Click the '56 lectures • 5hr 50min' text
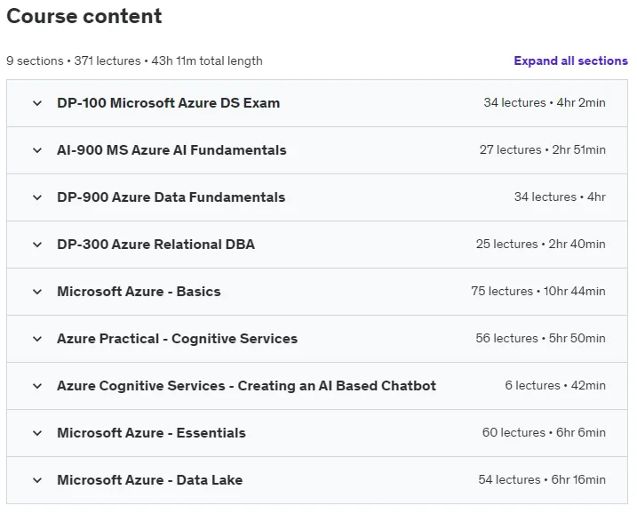This screenshot has height=514, width=637. (x=541, y=338)
